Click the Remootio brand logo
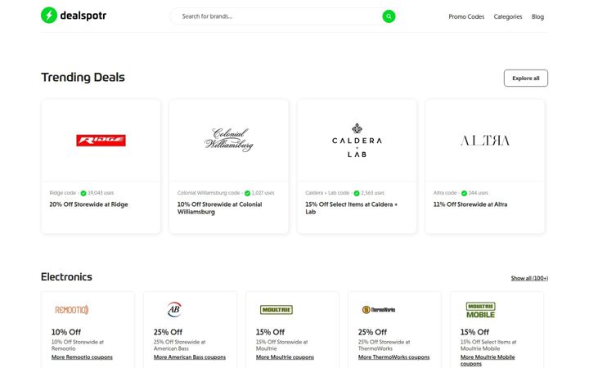589x368 pixels. (x=72, y=310)
